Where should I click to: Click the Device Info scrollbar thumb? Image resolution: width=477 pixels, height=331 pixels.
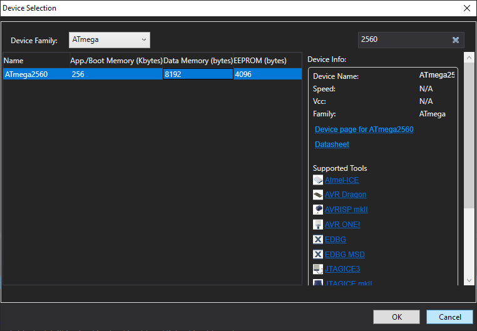coord(469,135)
